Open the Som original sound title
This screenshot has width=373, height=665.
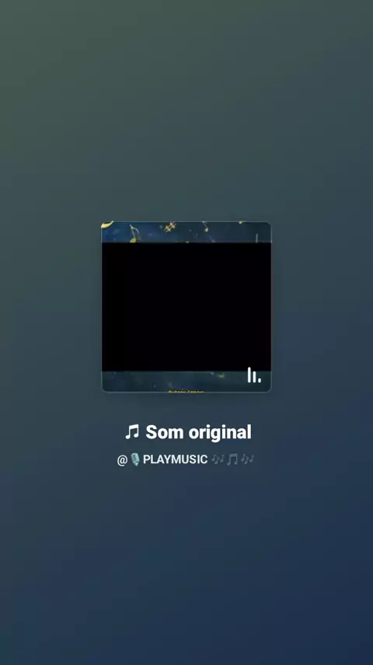click(x=199, y=432)
